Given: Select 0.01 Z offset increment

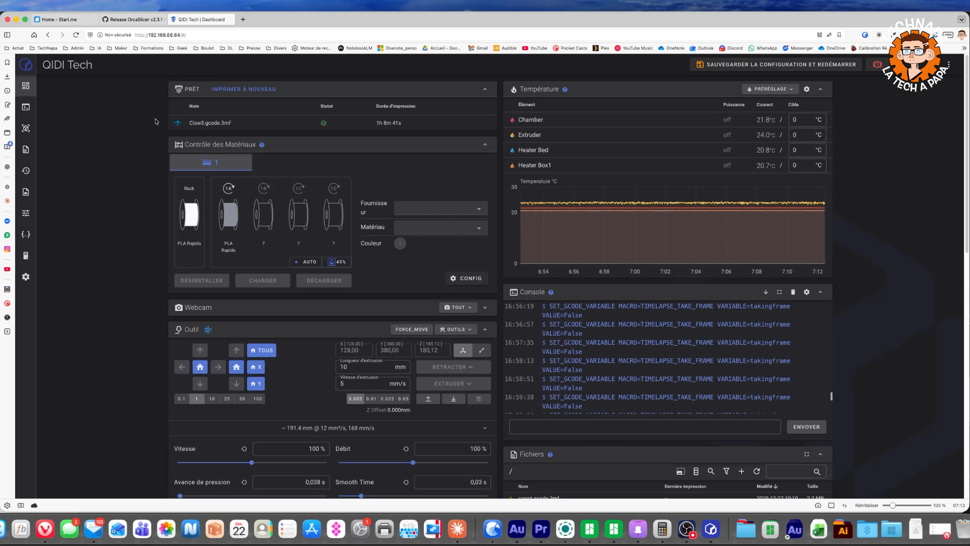Looking at the screenshot, I should tap(371, 399).
